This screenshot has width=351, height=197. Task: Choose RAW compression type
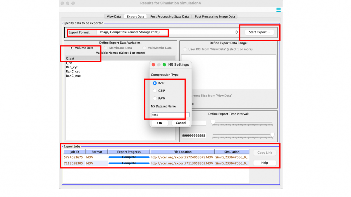coord(155,98)
